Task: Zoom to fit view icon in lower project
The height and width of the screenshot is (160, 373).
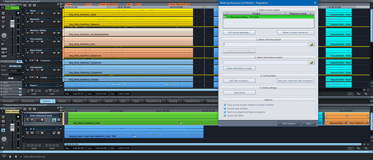Action: click(x=350, y=148)
